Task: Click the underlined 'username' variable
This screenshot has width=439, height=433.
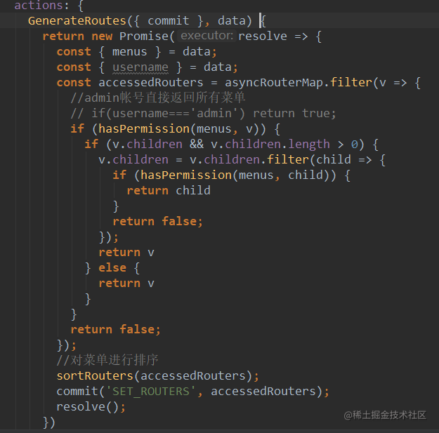Action: (x=140, y=67)
